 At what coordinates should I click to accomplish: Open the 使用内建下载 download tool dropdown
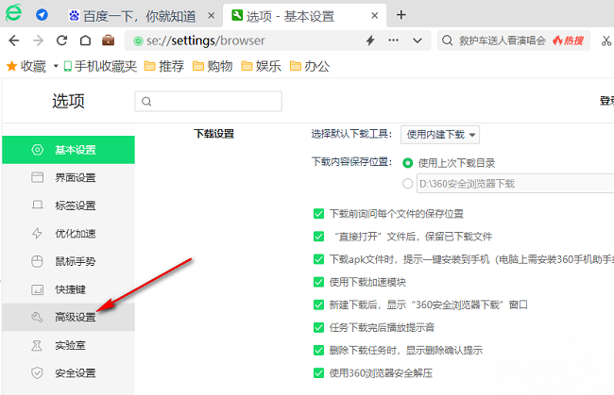[x=440, y=135]
